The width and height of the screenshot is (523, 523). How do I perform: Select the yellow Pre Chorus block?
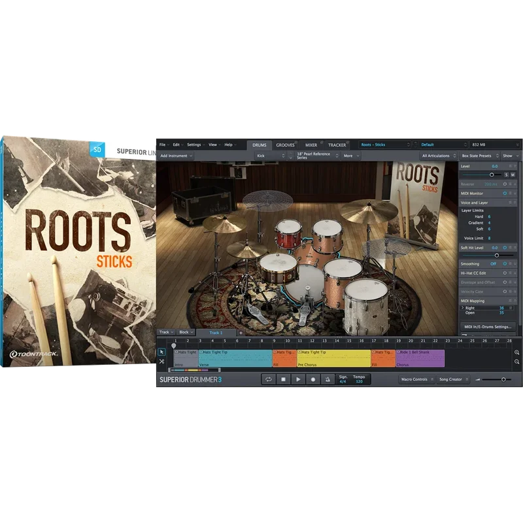tap(333, 358)
